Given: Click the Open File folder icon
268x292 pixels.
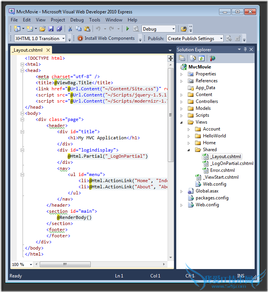Looking at the screenshot, I should 42,29.
